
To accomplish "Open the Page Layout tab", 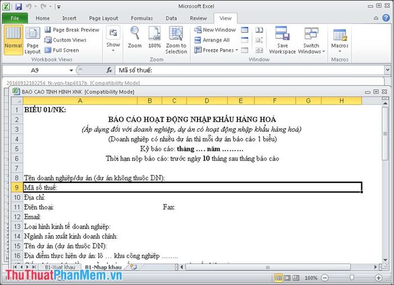I will pos(103,19).
